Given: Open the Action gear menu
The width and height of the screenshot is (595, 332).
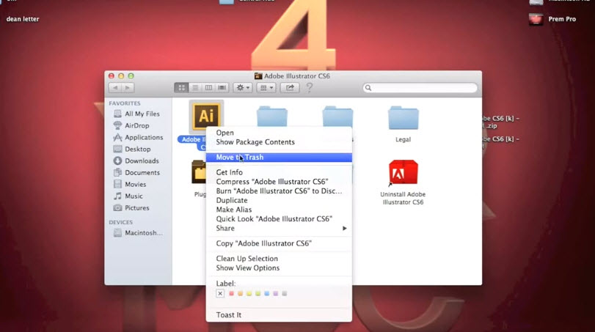Looking at the screenshot, I should tap(243, 88).
